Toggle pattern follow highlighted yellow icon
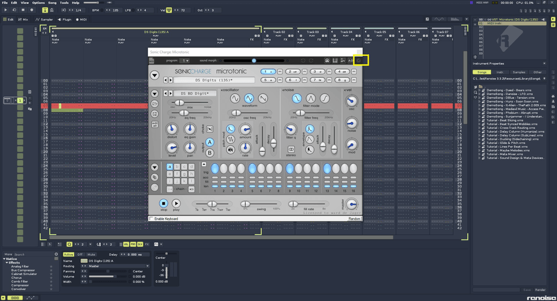Image resolution: width=557 pixels, height=301 pixels. point(45,10)
